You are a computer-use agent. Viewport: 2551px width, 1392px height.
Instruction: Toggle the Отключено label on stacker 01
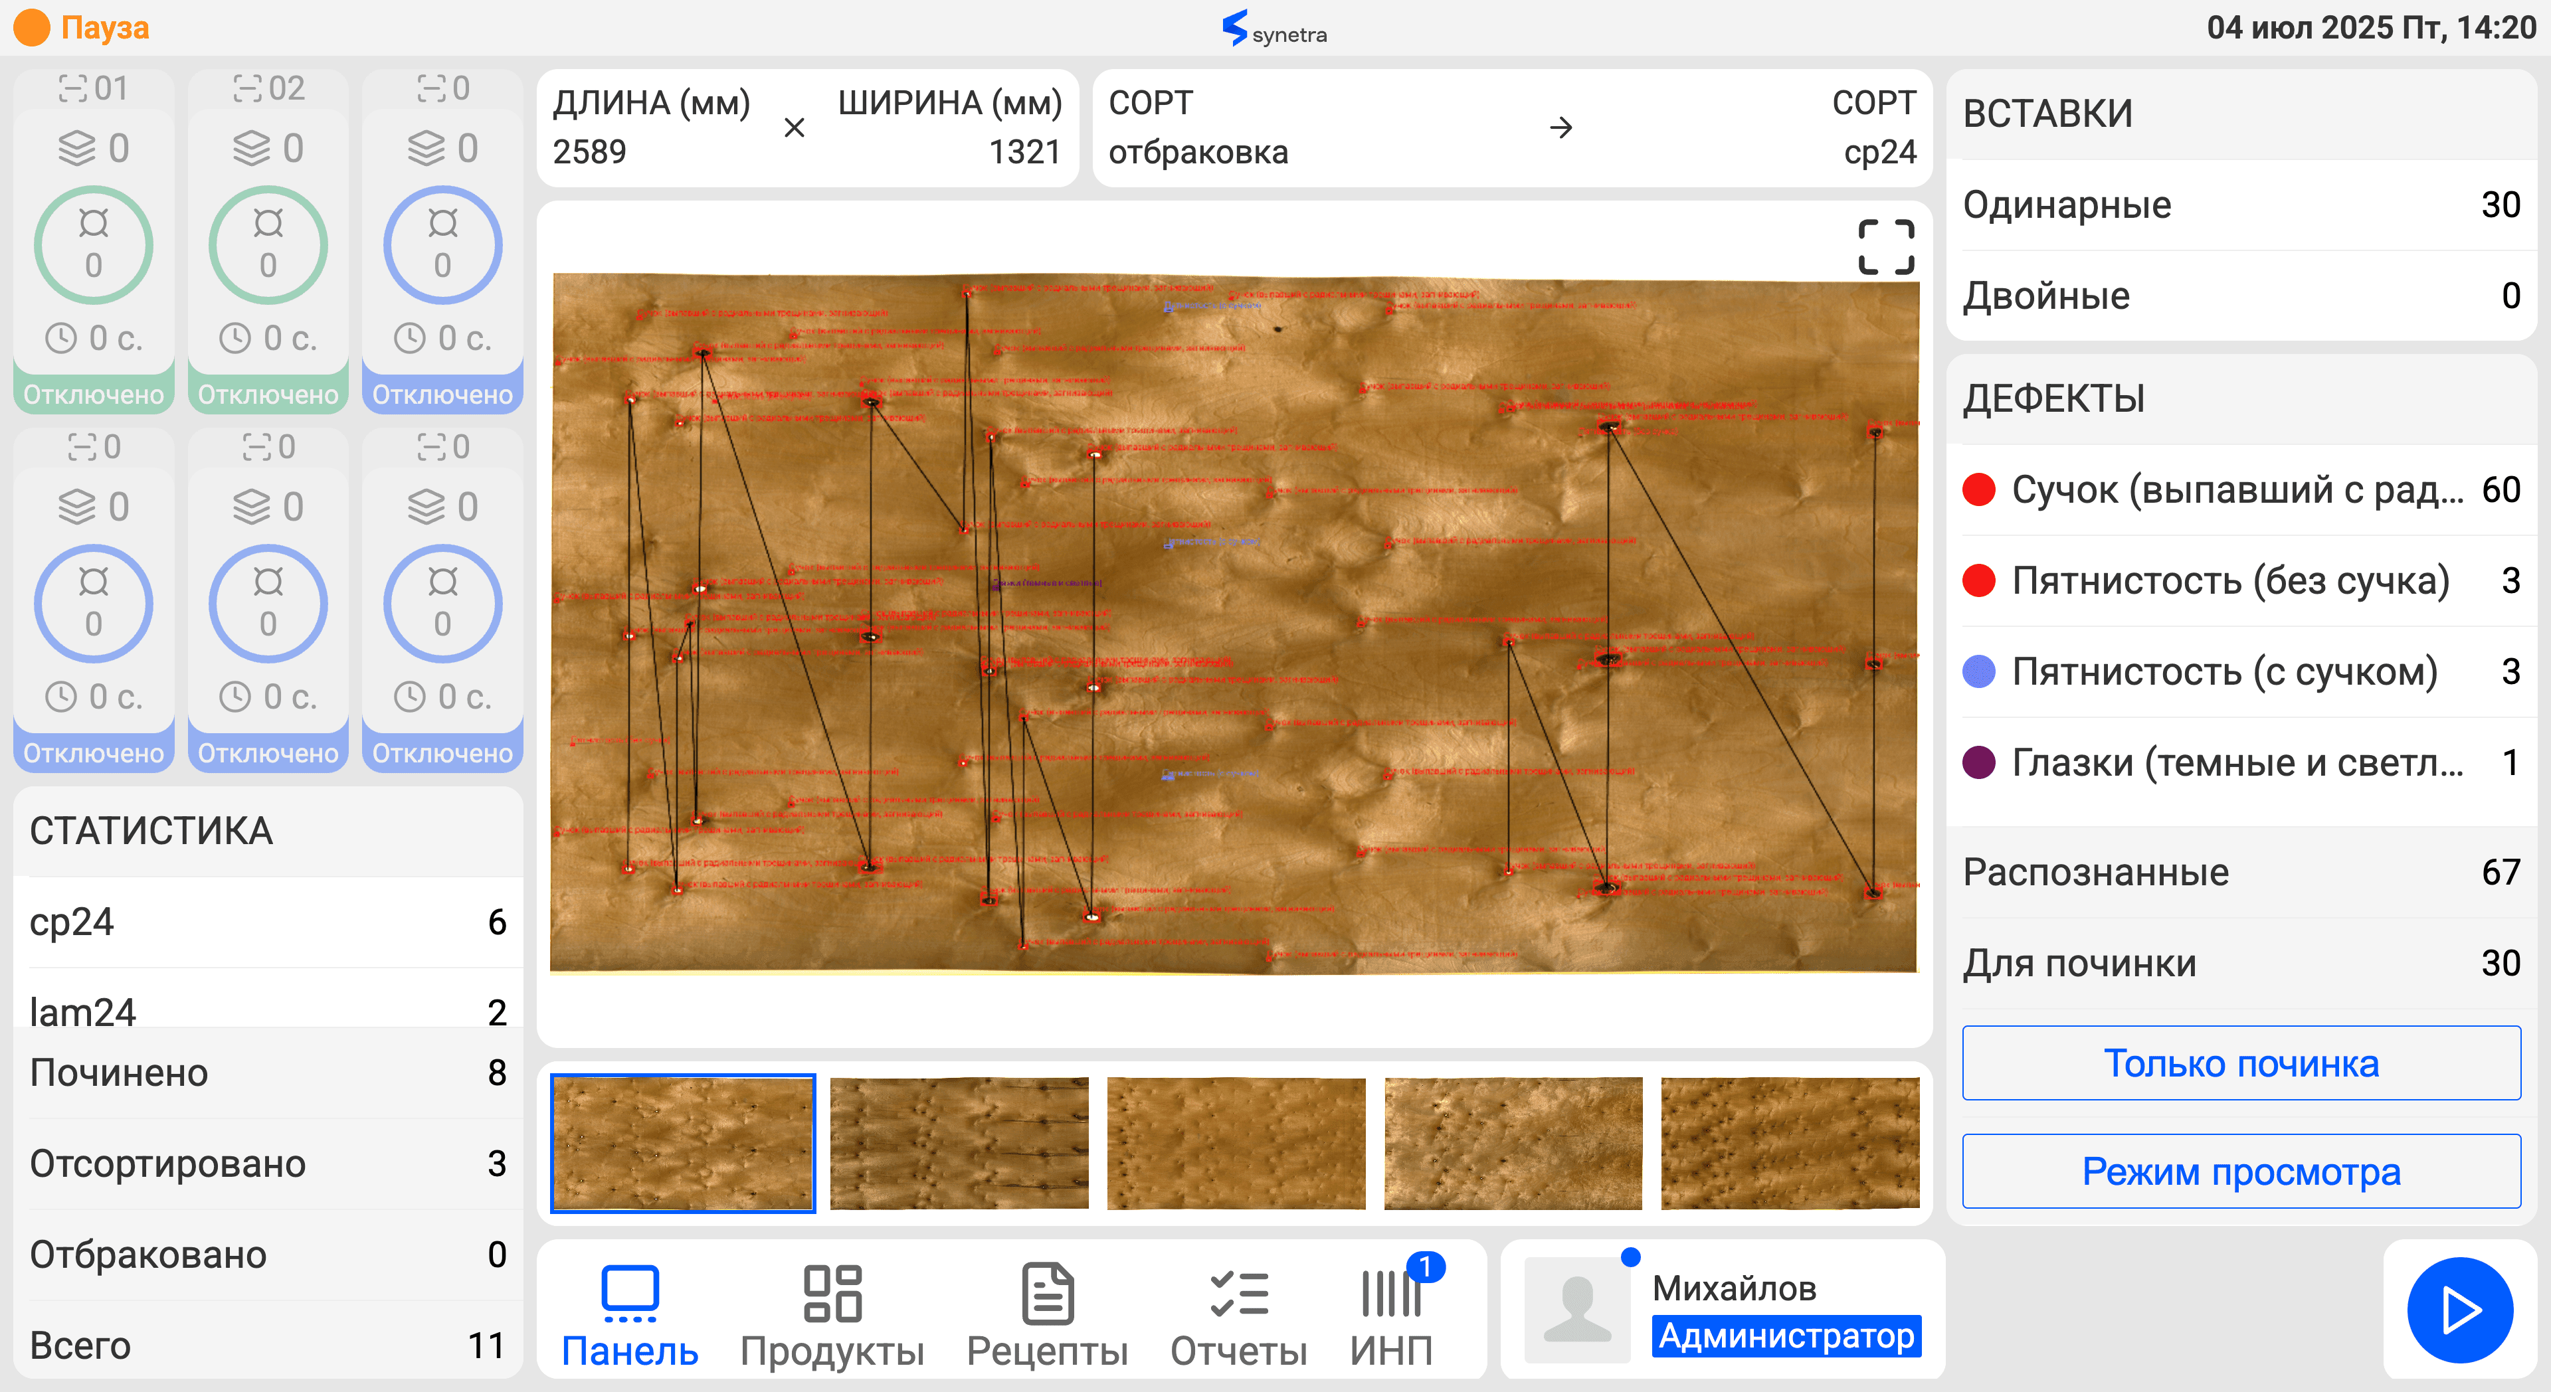coord(93,394)
